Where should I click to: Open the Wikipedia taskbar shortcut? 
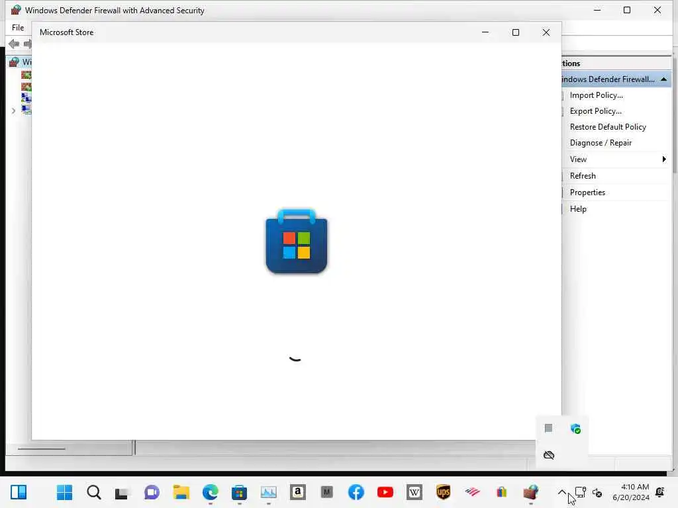coord(414,492)
